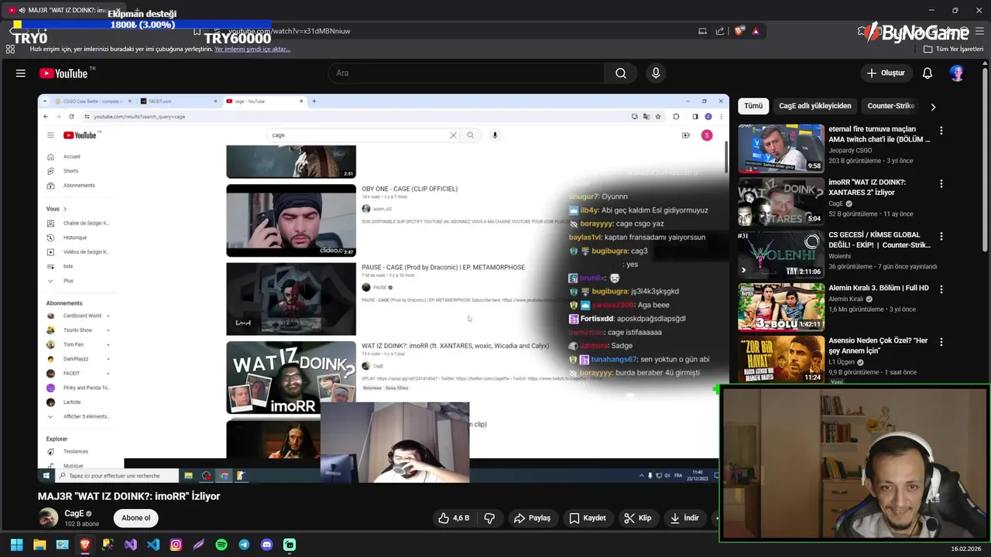The height and width of the screenshot is (557, 991).
Task: Open the Oluştur create menu
Action: click(x=885, y=73)
